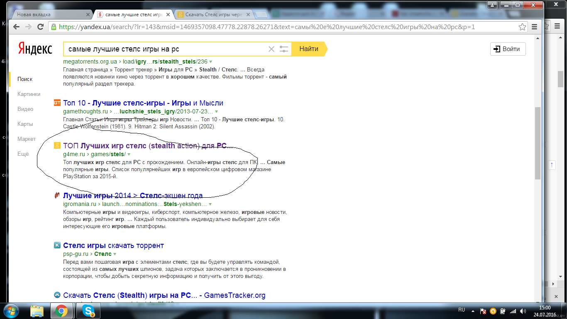Open the Action Center flag icon in tray
The image size is (567, 319).
click(x=483, y=311)
